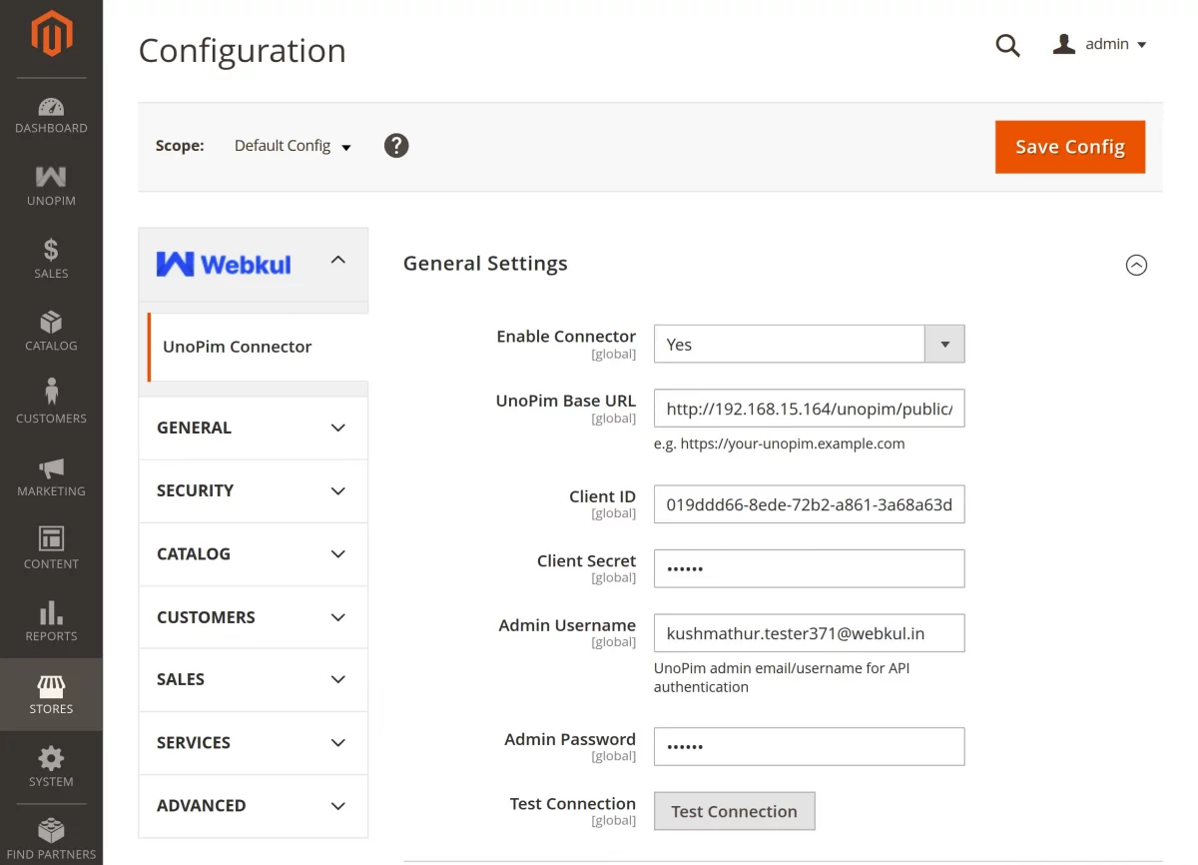Image resolution: width=1198 pixels, height=865 pixels.
Task: Open the Sales sidebar menu
Action: tap(51, 259)
